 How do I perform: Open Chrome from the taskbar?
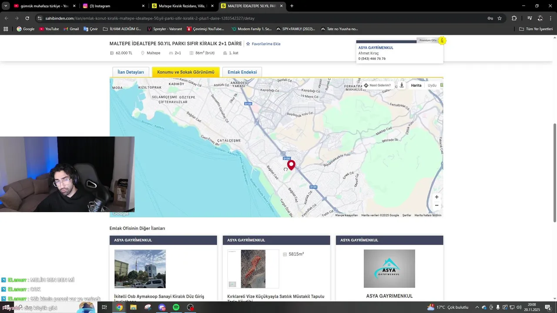119,307
